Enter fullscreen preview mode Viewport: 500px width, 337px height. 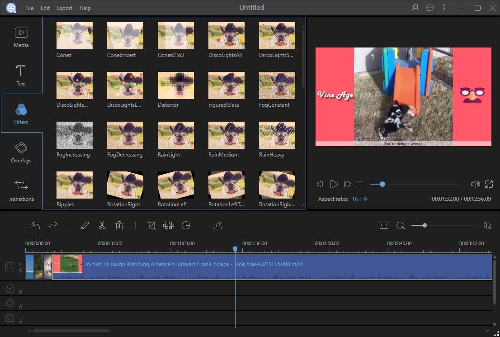(489, 184)
